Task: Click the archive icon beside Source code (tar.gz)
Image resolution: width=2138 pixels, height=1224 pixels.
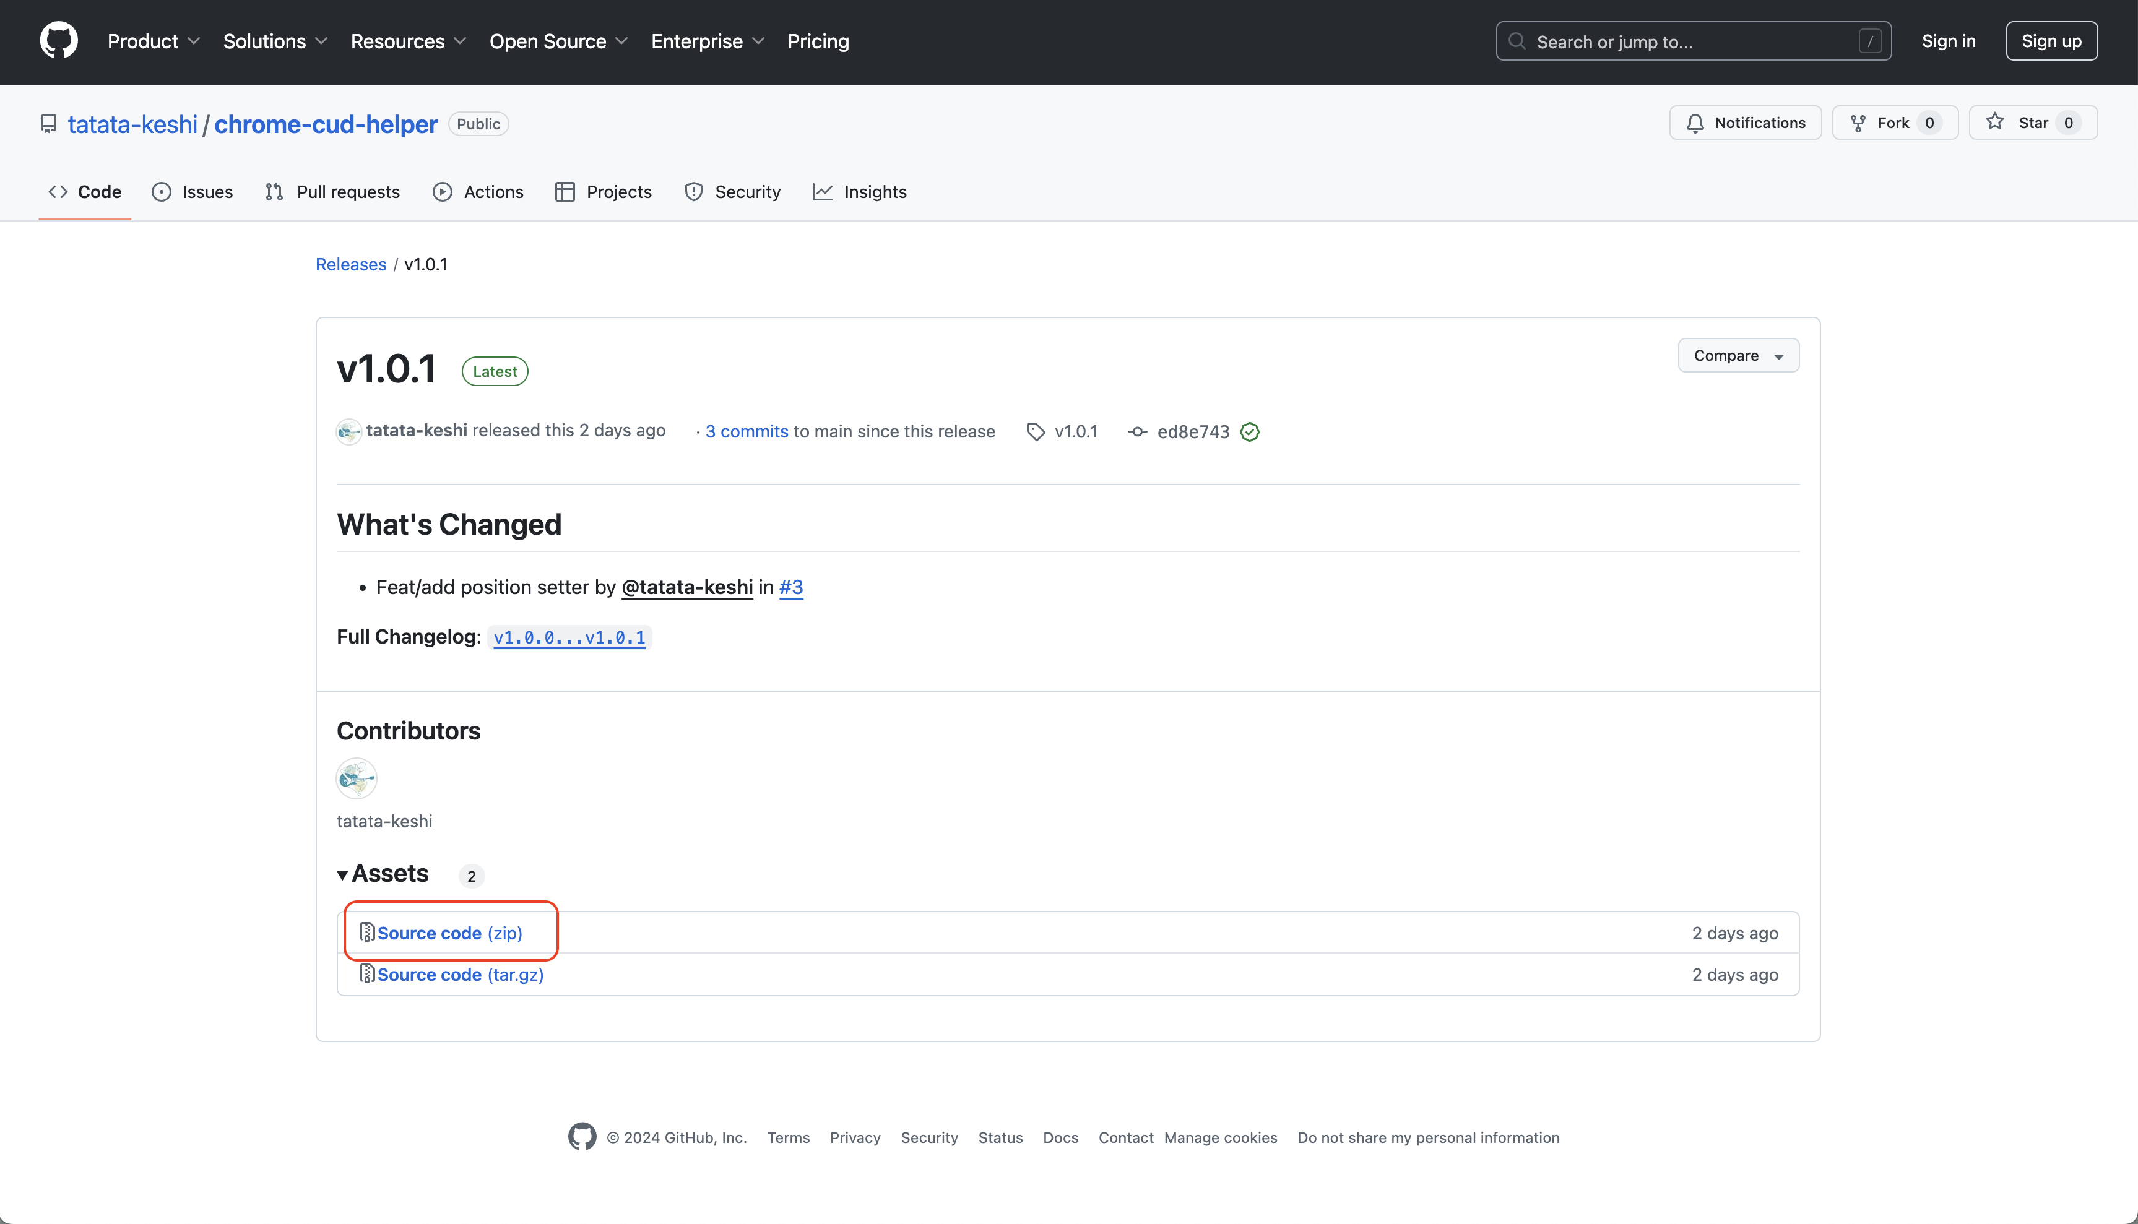Action: click(368, 973)
